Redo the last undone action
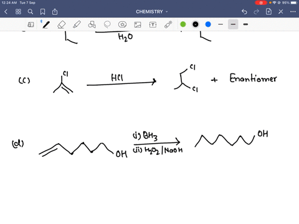The width and height of the screenshot is (299, 224). click(257, 12)
